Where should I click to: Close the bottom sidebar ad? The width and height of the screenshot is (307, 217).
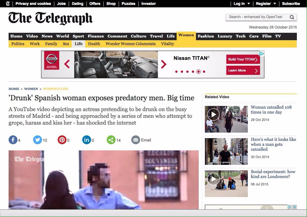(294, 207)
